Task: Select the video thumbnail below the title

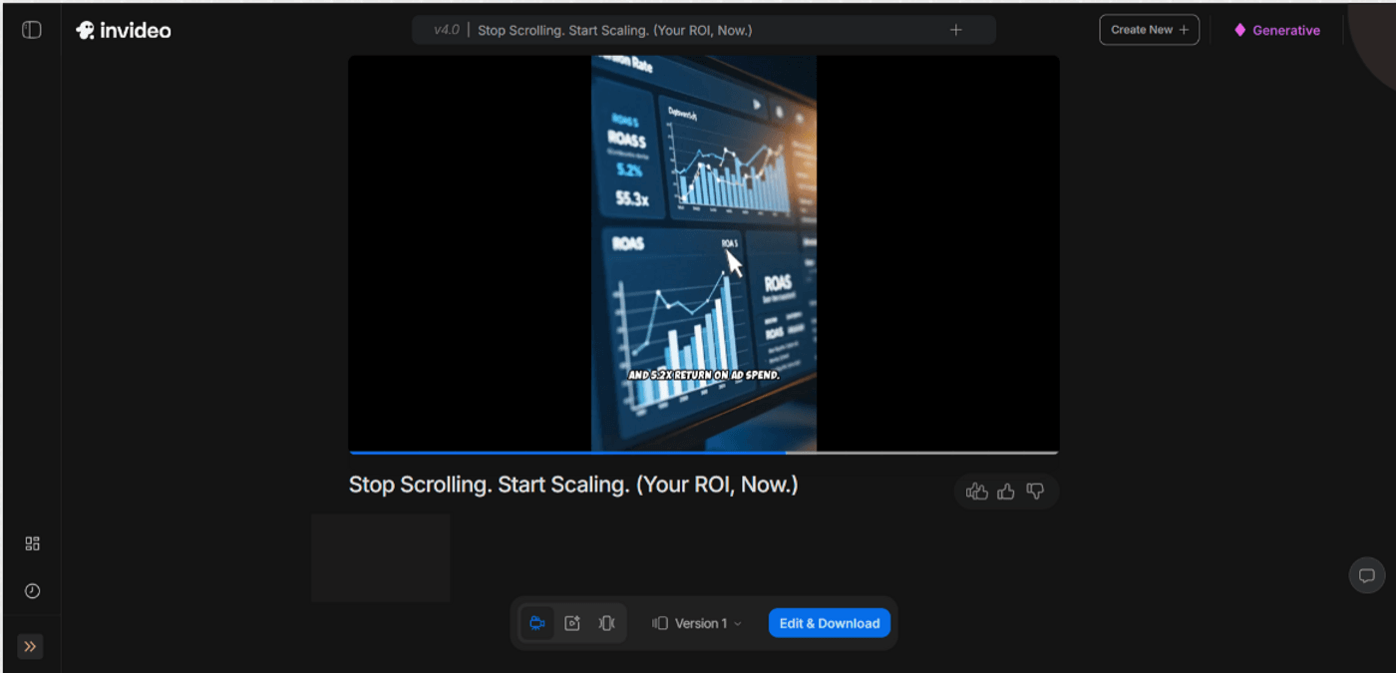Action: [x=380, y=557]
